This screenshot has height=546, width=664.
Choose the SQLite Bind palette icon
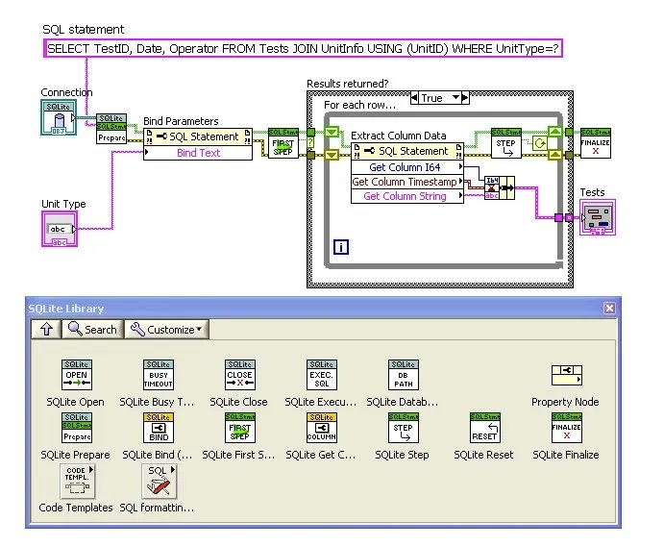click(x=158, y=428)
